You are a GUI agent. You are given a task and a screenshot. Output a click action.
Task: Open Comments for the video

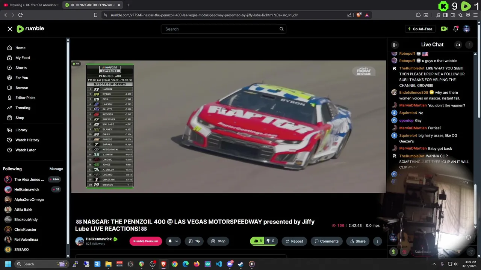(x=327, y=241)
